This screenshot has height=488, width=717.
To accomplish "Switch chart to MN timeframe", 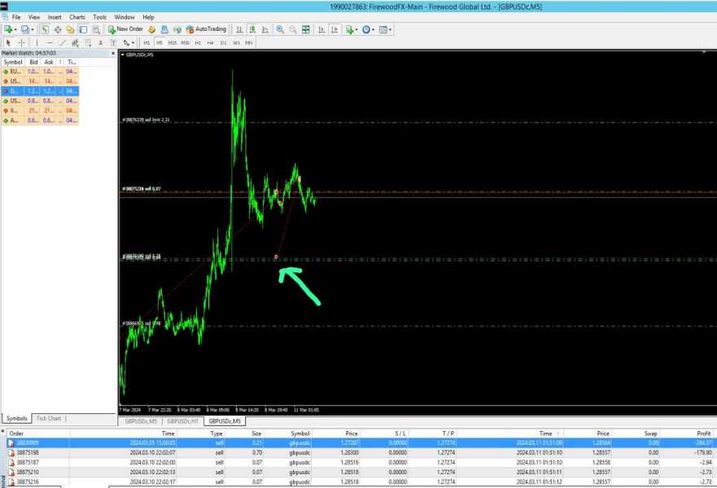I will tap(248, 42).
